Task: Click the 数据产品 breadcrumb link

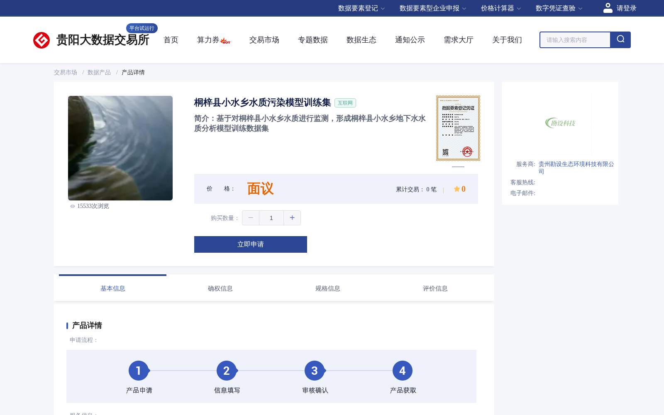Action: [99, 72]
